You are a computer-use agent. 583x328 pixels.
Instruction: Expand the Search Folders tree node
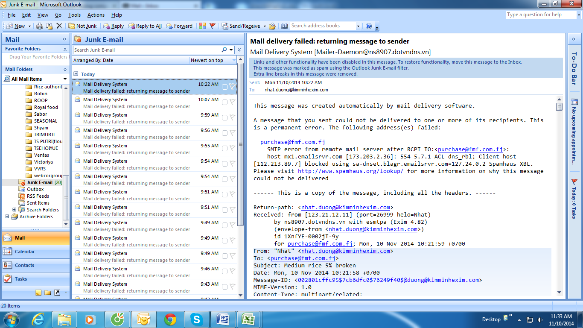[15, 210]
